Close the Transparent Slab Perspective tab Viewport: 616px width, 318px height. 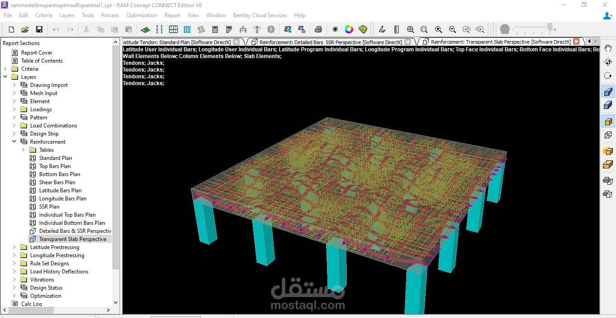pyautogui.click(x=576, y=41)
